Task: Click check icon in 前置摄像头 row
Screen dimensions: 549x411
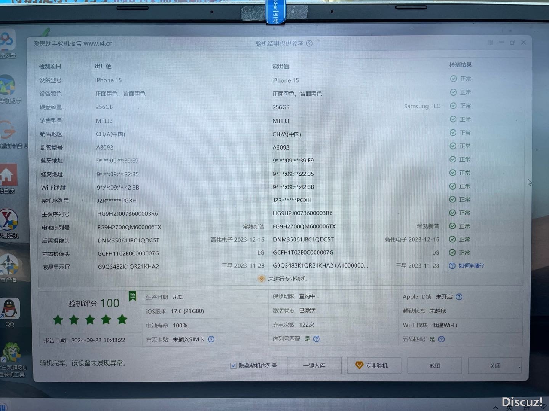Action: (452, 252)
